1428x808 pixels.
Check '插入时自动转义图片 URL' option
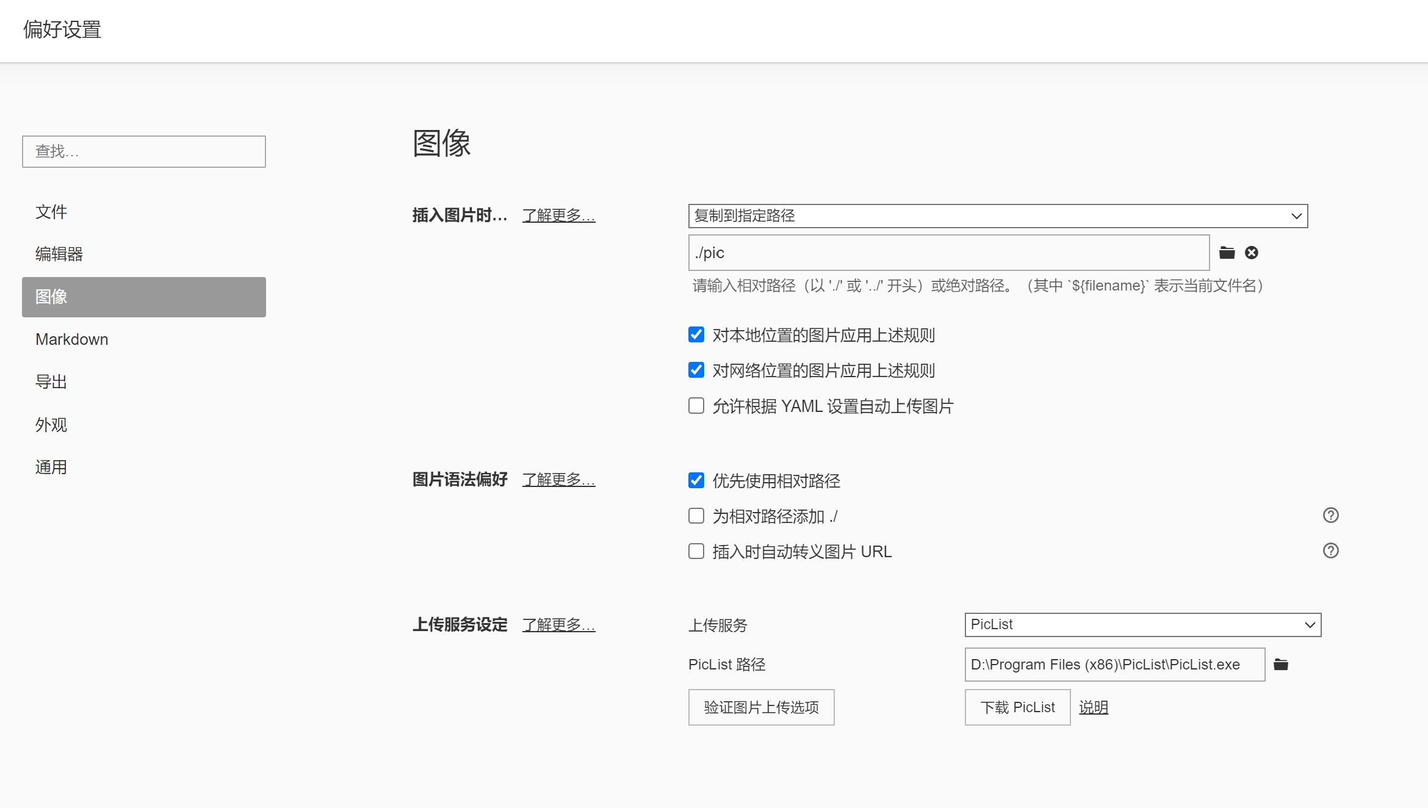click(x=696, y=551)
